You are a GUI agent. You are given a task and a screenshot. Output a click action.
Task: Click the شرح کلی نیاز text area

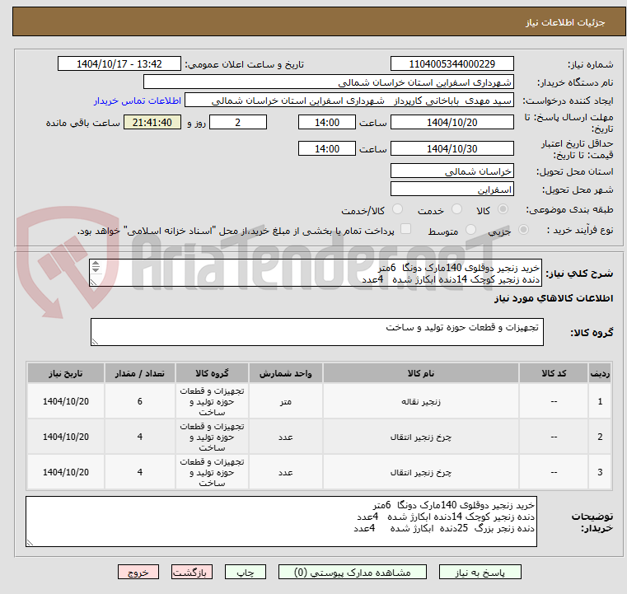coord(316,273)
